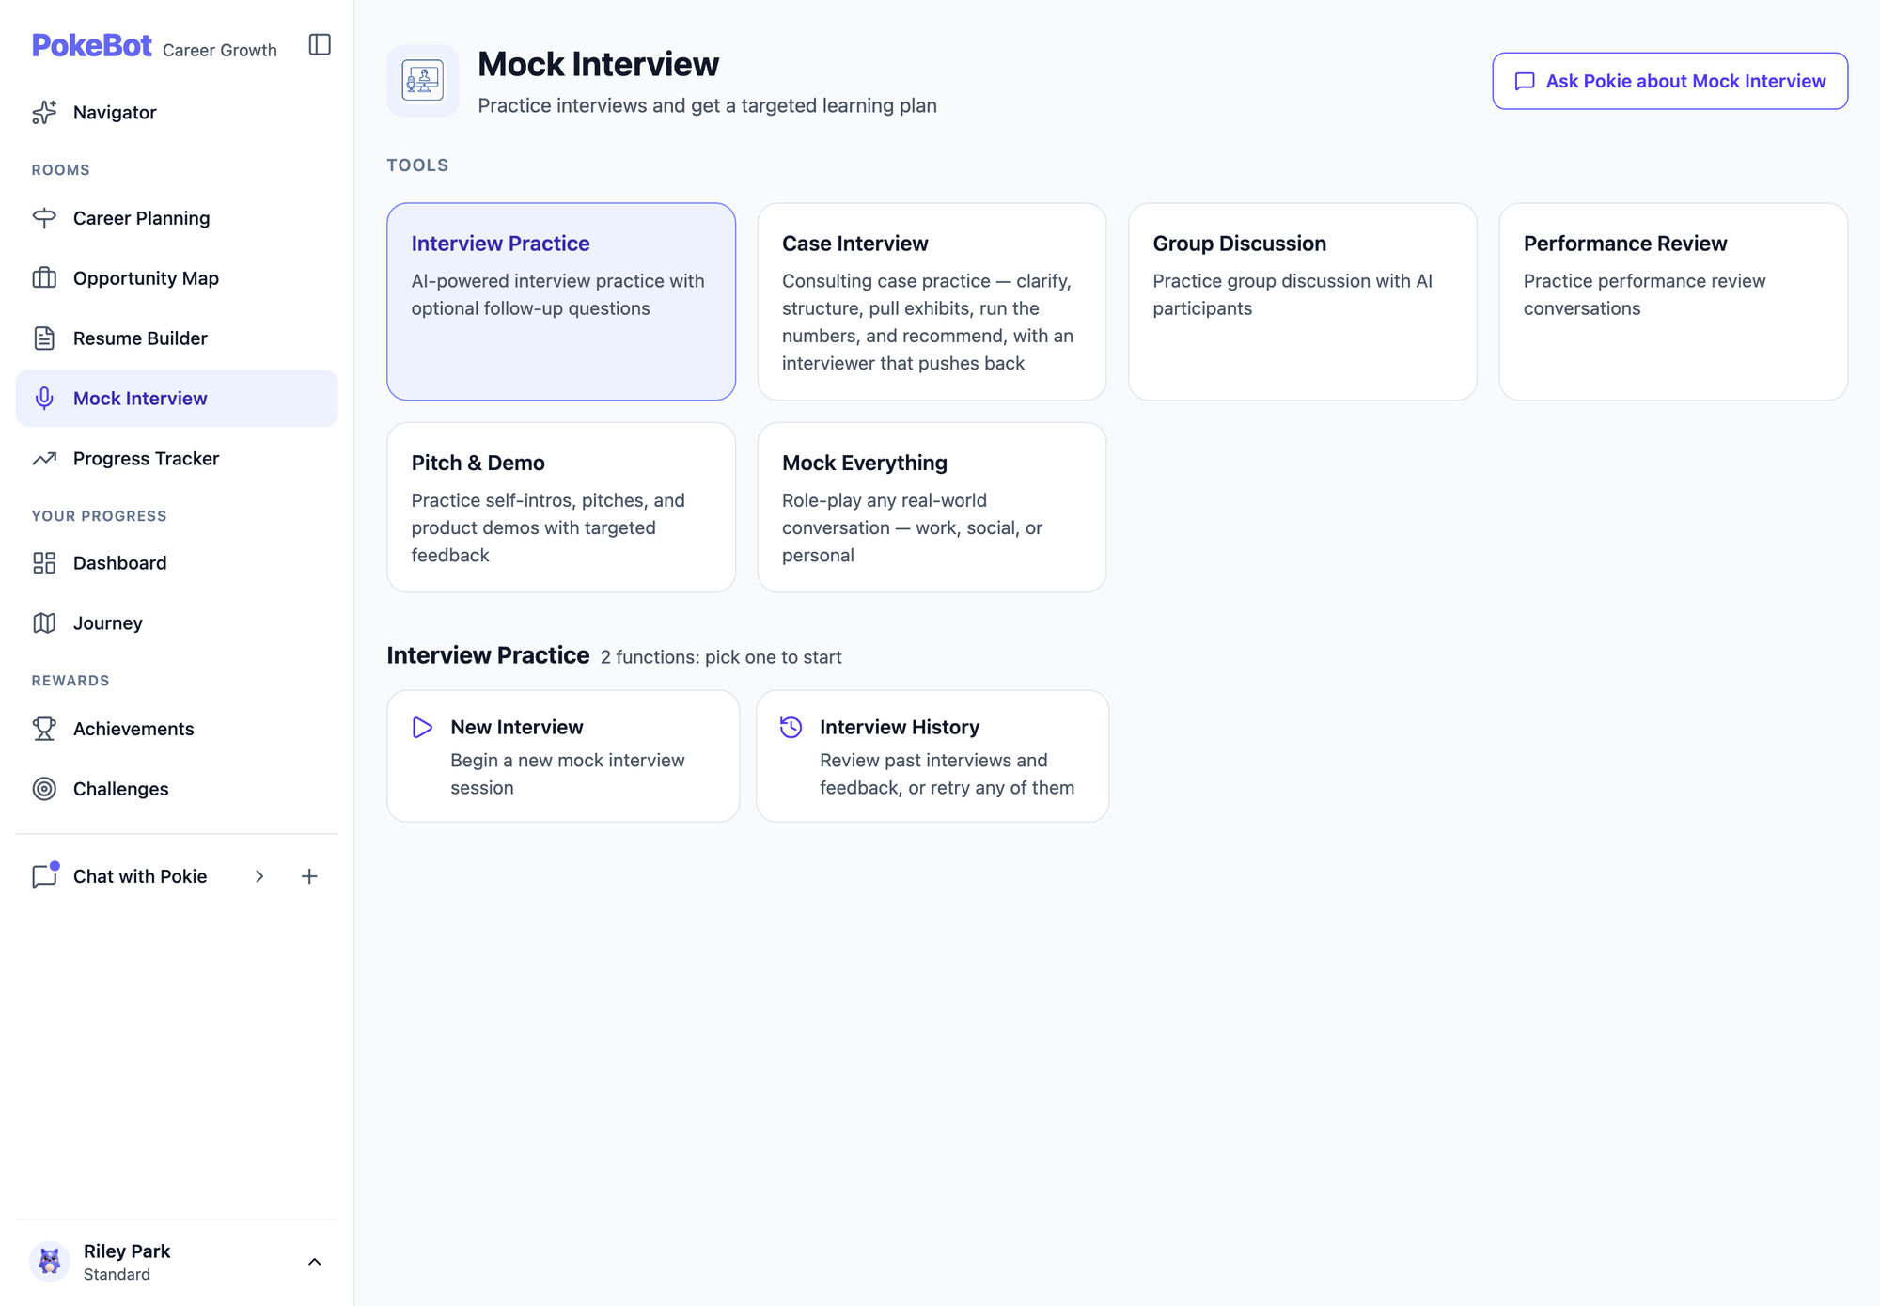Open Interview History card
This screenshot has width=1880, height=1306.
(x=932, y=757)
